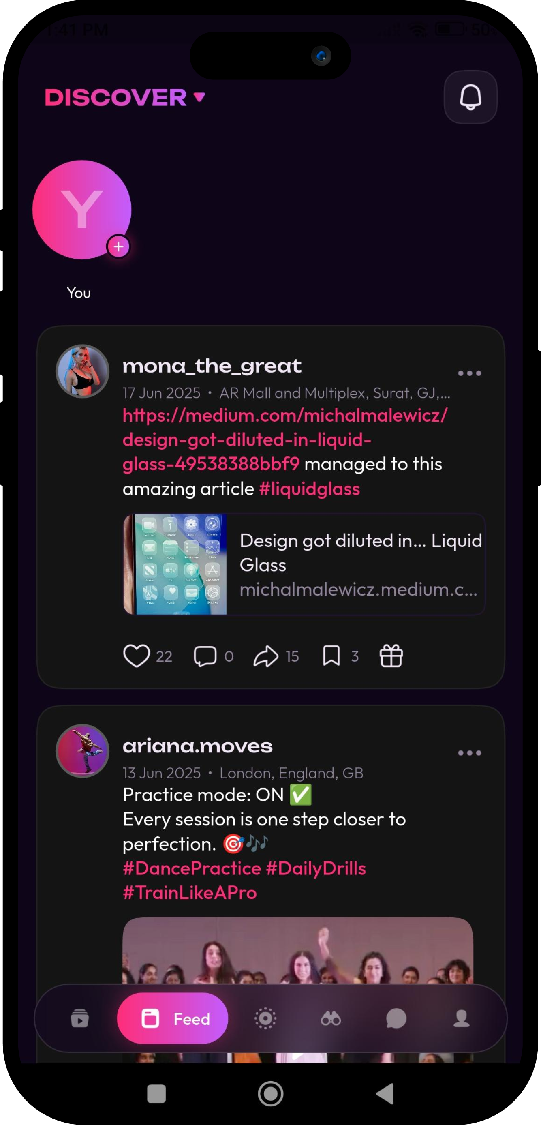This screenshot has height=1125, width=541.
Task: Open the spotlight moments icon next to Feed
Action: click(x=265, y=1018)
